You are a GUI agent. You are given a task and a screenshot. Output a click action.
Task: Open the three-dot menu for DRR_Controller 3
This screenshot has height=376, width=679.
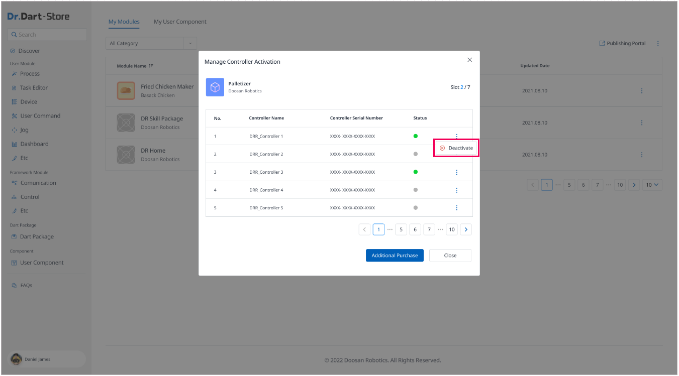pyautogui.click(x=456, y=172)
